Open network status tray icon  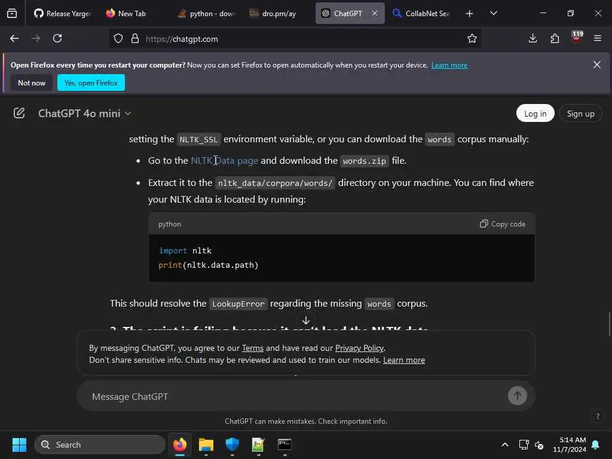point(524,445)
